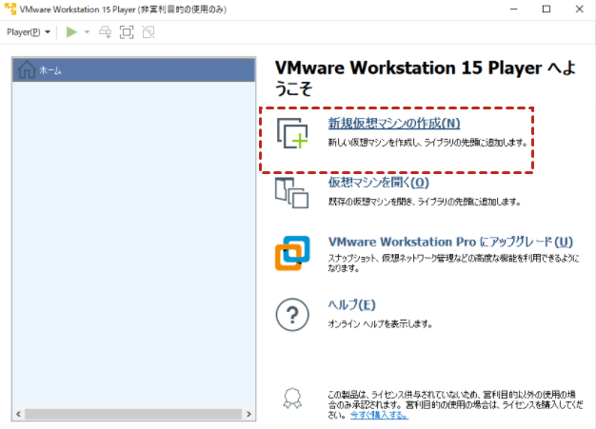The image size is (596, 429).
Task: Select the ホーム item in library
Action: [134, 70]
